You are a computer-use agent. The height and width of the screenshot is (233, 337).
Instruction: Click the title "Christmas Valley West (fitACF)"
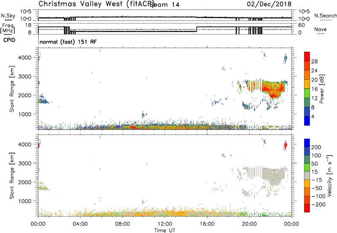tap(96, 4)
